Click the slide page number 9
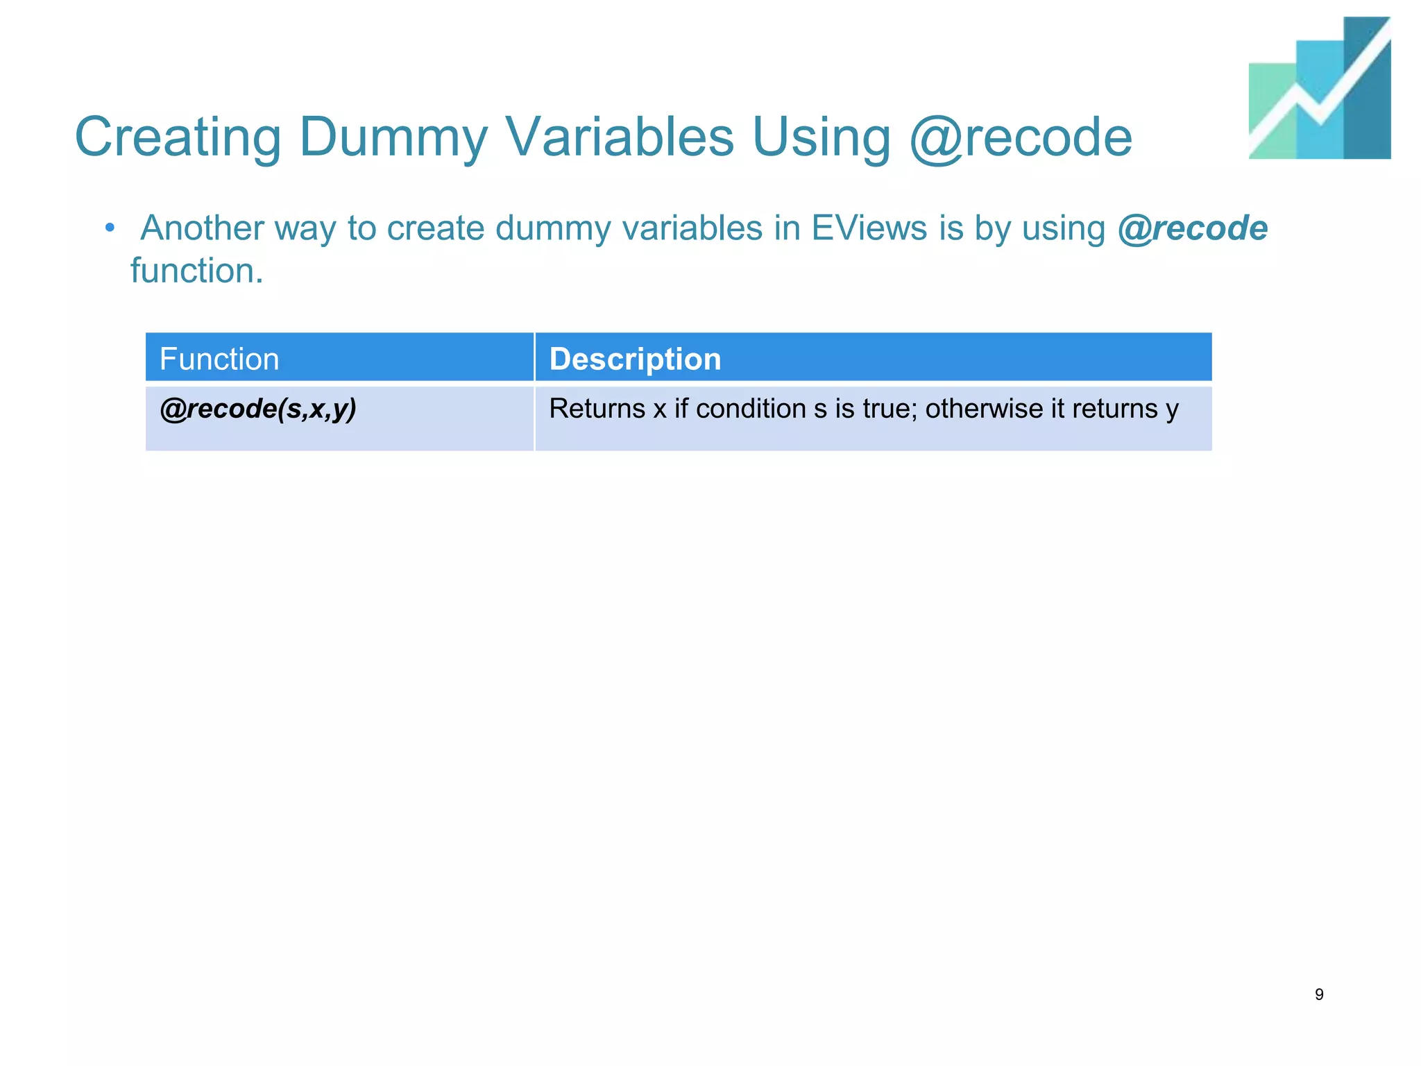Image resolution: width=1421 pixels, height=1066 pixels. point(1319,995)
